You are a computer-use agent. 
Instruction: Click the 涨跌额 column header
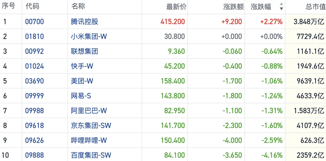coord(233,7)
